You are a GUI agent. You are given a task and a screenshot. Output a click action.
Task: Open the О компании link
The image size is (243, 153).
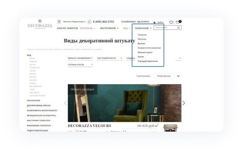coord(128,22)
